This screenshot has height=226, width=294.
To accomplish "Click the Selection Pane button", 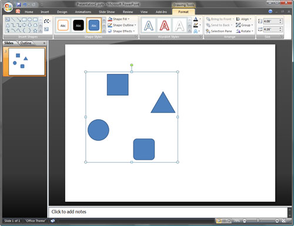I will click(219, 31).
